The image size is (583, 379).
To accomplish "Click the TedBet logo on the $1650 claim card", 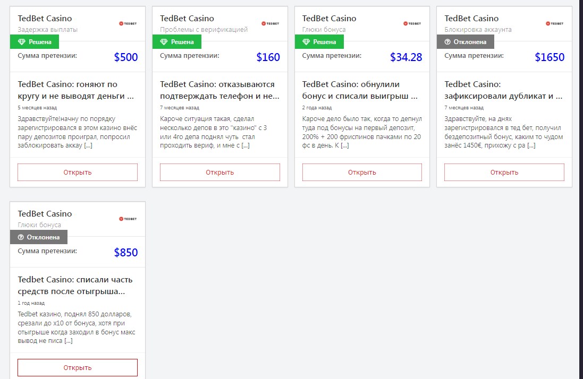I will (x=554, y=23).
